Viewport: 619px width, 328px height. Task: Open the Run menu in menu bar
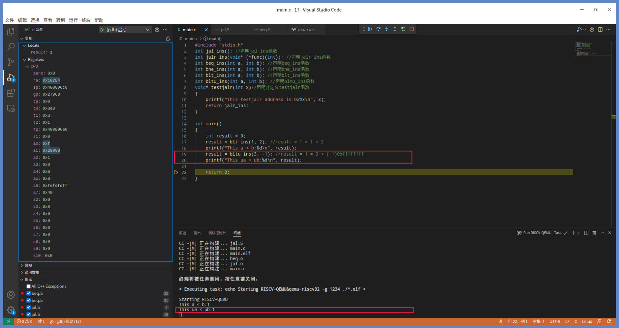pos(73,20)
